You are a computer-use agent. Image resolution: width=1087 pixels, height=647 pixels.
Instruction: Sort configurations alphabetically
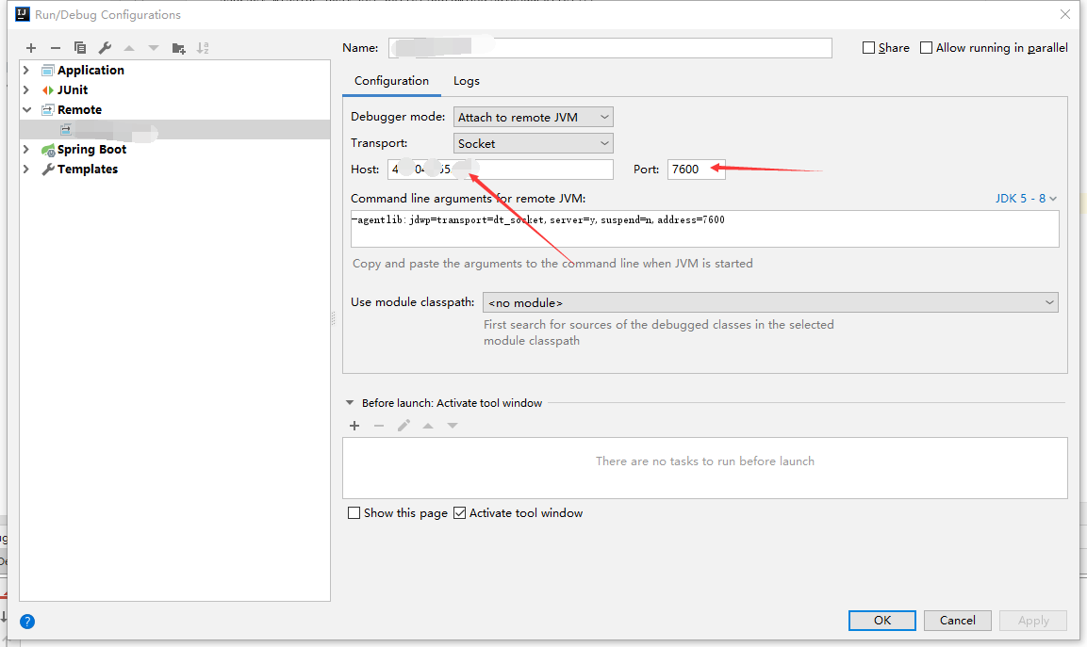coord(203,48)
